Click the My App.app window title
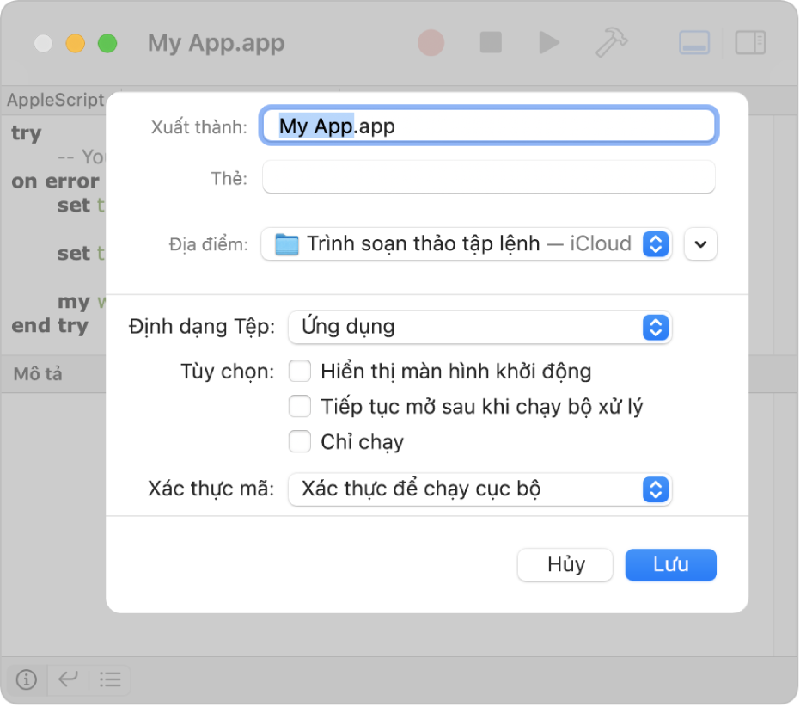Image resolution: width=800 pixels, height=707 pixels. coord(216,43)
